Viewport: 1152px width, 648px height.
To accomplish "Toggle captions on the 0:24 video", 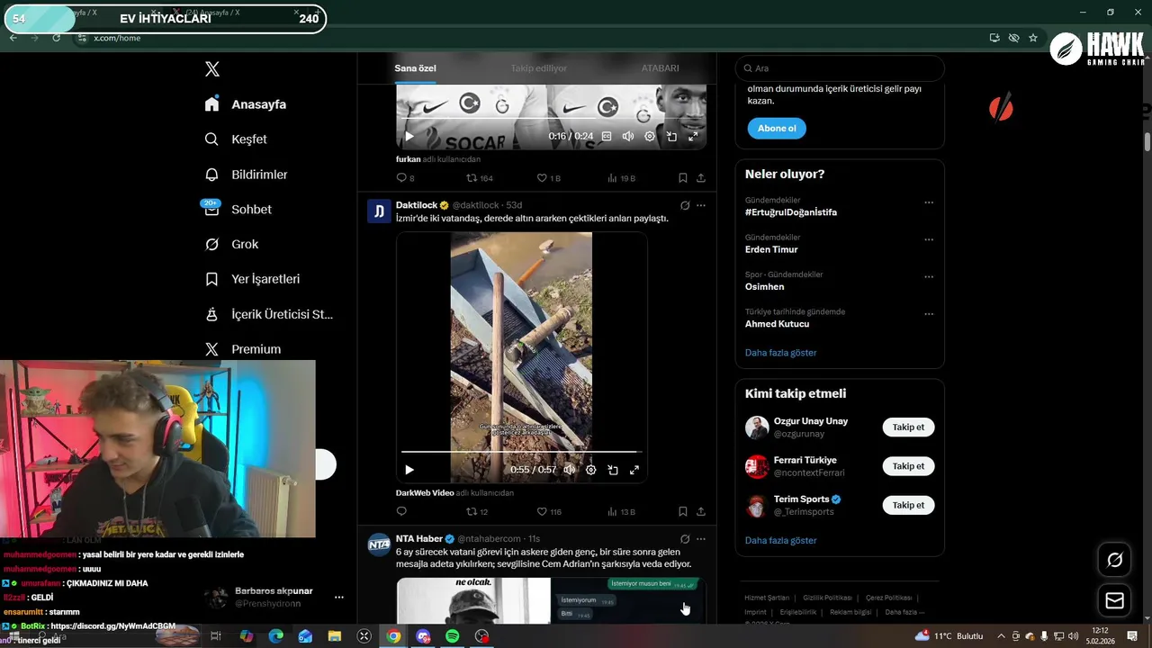I will click(x=607, y=137).
